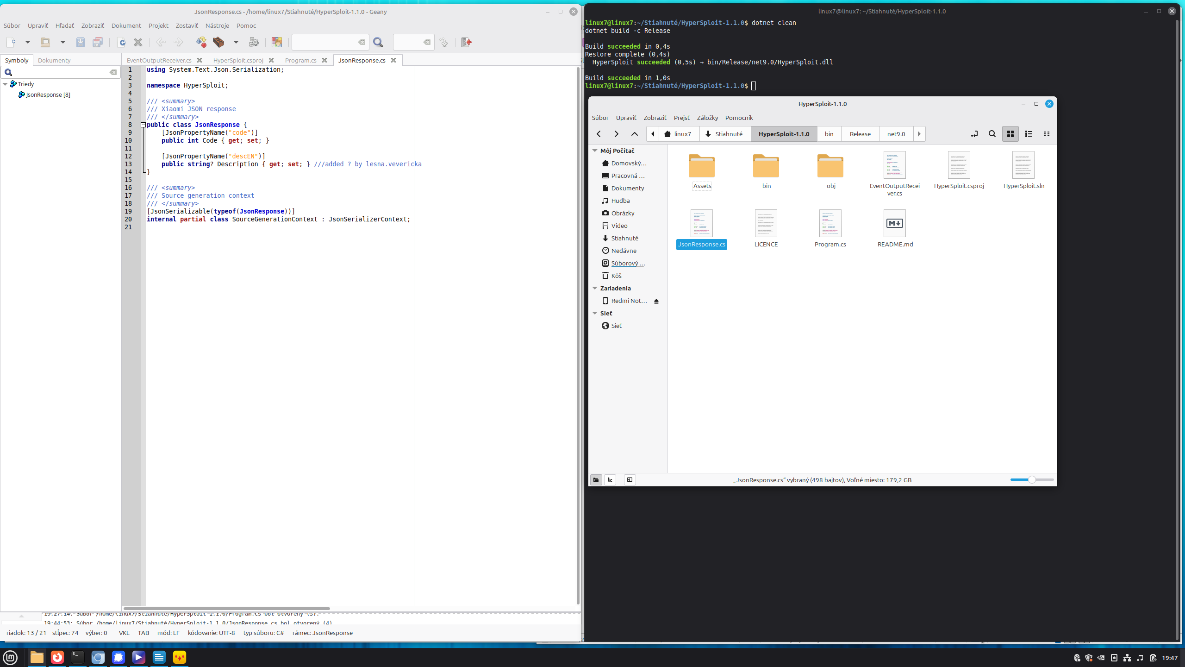
Task: Open search in the file manager toolbar
Action: 992,134
